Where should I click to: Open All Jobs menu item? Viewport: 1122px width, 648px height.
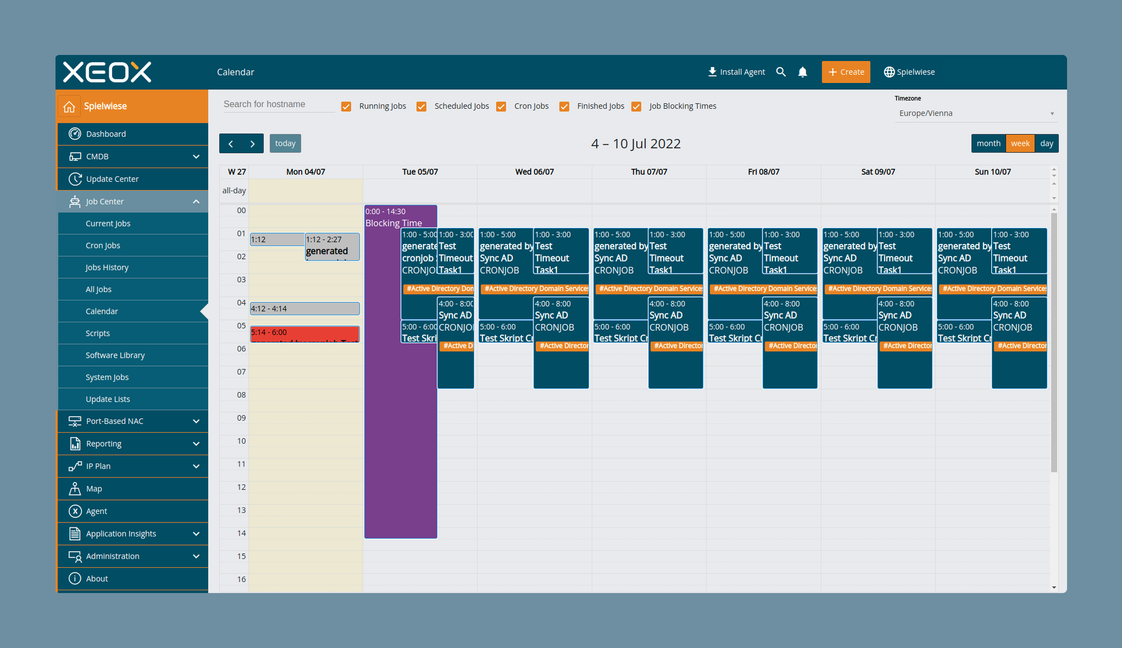133,289
